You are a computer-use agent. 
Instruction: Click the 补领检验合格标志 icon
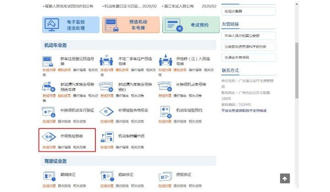pos(106,112)
